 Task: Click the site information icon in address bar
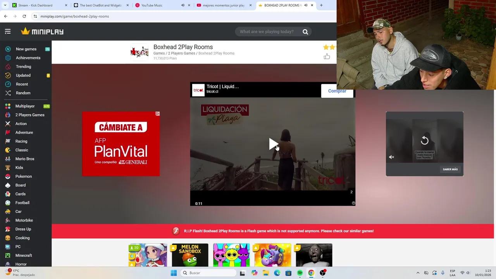pos(35,16)
